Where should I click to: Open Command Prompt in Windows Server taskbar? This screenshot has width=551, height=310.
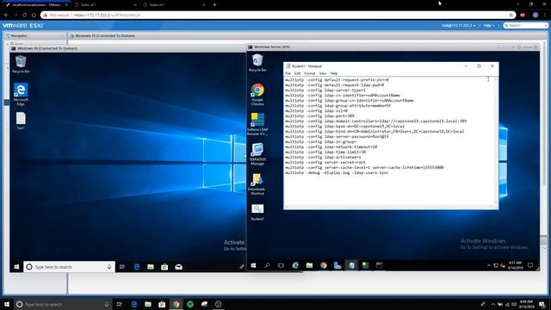click(380, 265)
